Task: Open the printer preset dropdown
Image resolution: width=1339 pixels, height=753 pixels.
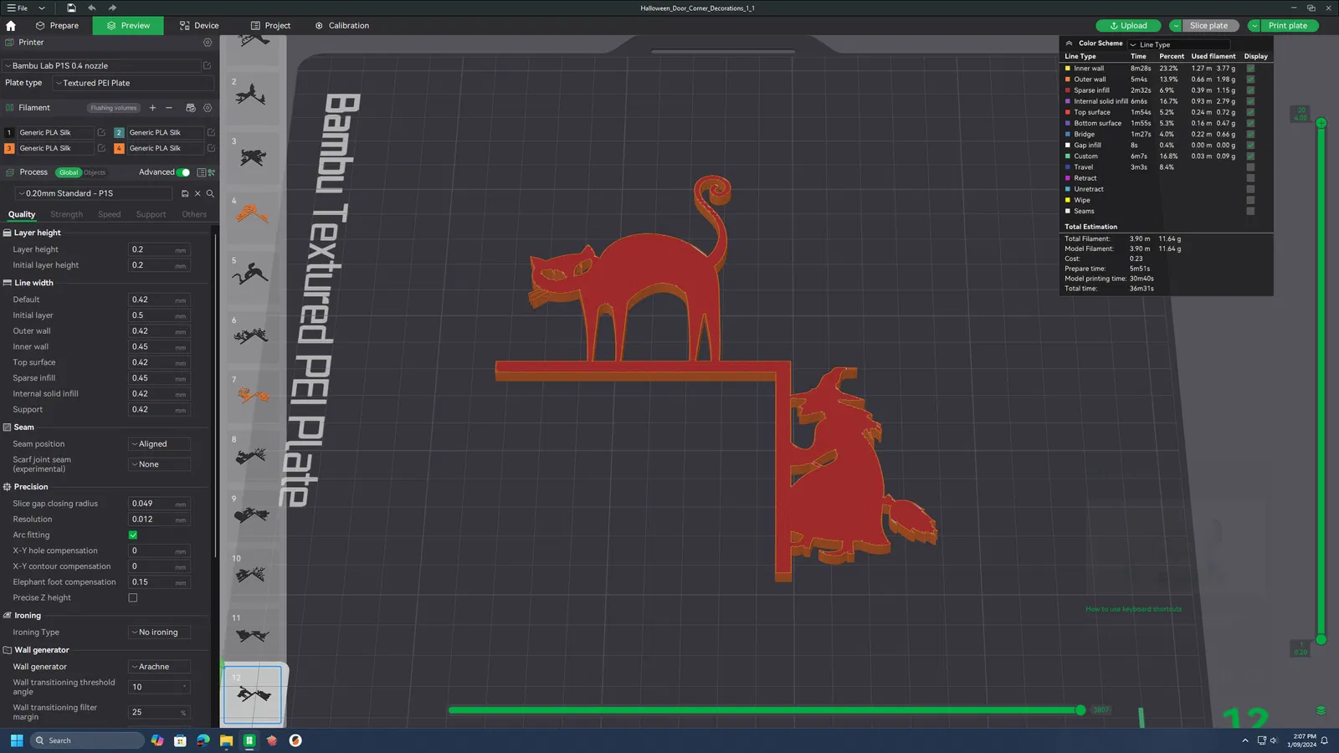Action: click(101, 65)
